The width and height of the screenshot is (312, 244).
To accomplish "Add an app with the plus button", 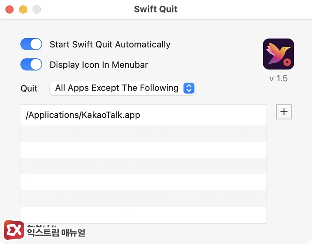I will (x=284, y=112).
